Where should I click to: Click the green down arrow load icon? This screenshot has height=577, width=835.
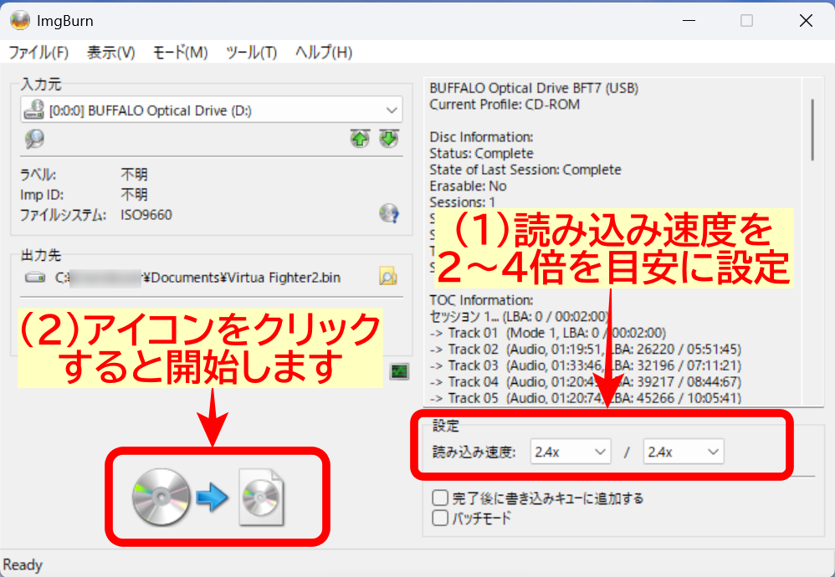coord(389,139)
